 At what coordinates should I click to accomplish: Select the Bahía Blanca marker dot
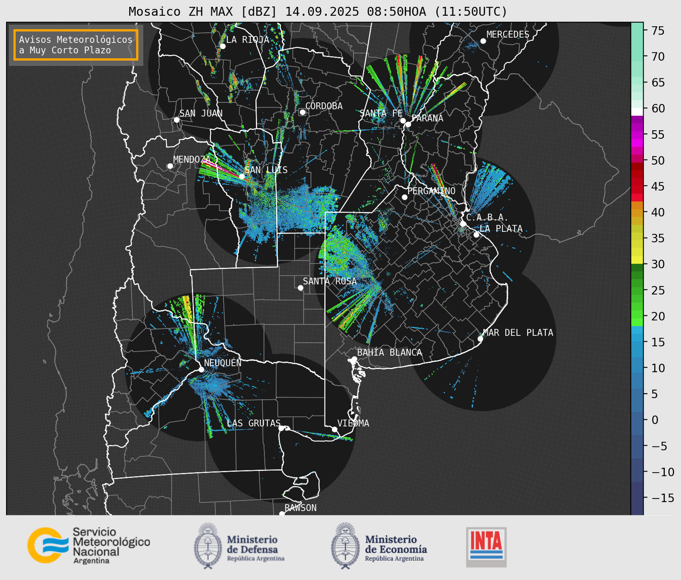354,359
